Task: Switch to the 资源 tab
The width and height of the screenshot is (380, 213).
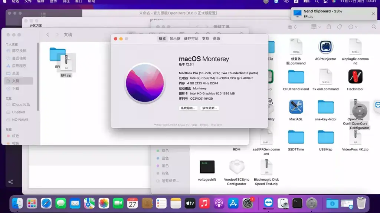Action: 216,39
